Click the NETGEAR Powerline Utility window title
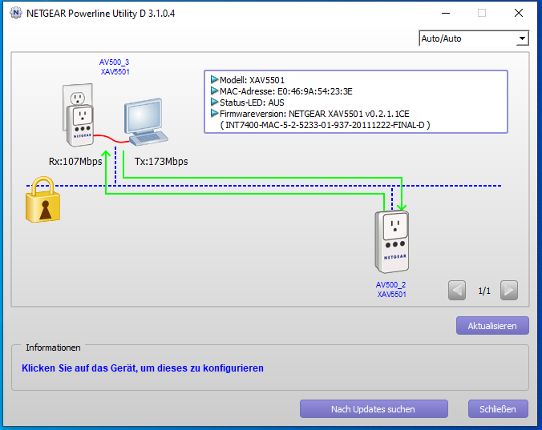Screen dimensions: 542x430 pyautogui.click(x=100, y=14)
